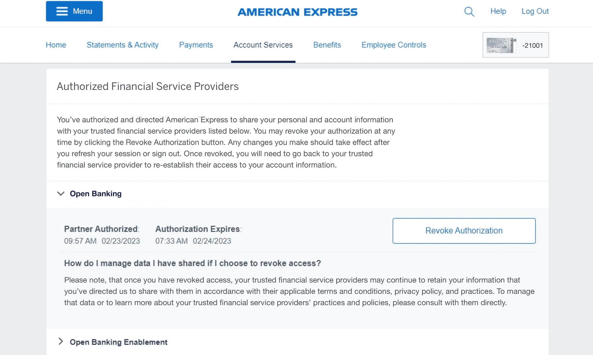Switch to Statements & Activity tab
Image resolution: width=593 pixels, height=355 pixels.
pos(122,45)
